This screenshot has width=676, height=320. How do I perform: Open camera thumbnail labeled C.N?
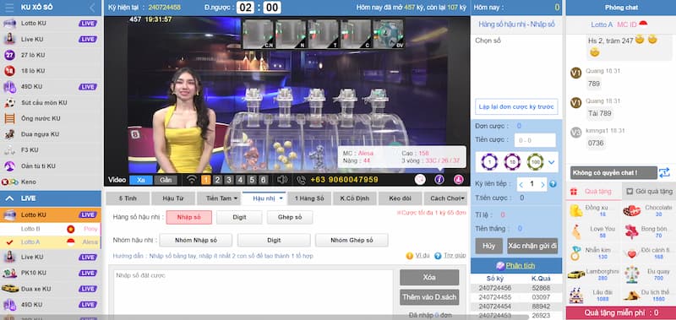pyautogui.click(x=258, y=34)
